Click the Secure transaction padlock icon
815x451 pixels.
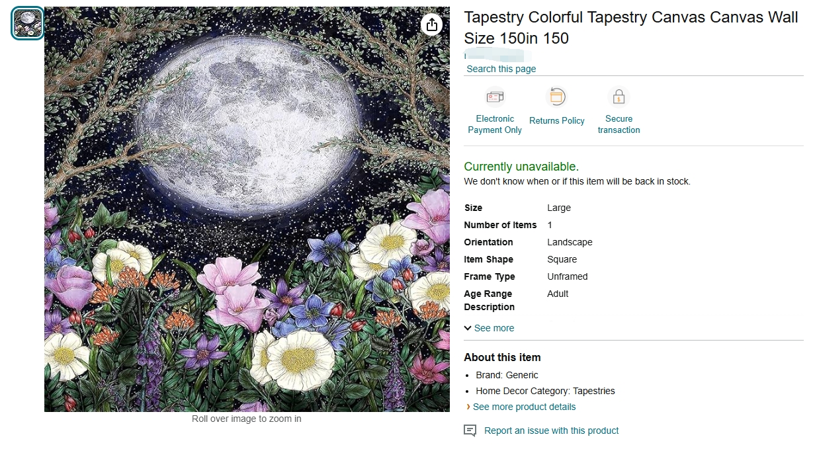[619, 97]
